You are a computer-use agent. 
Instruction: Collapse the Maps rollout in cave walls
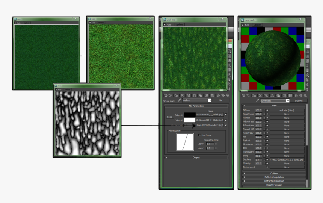click(x=274, y=105)
